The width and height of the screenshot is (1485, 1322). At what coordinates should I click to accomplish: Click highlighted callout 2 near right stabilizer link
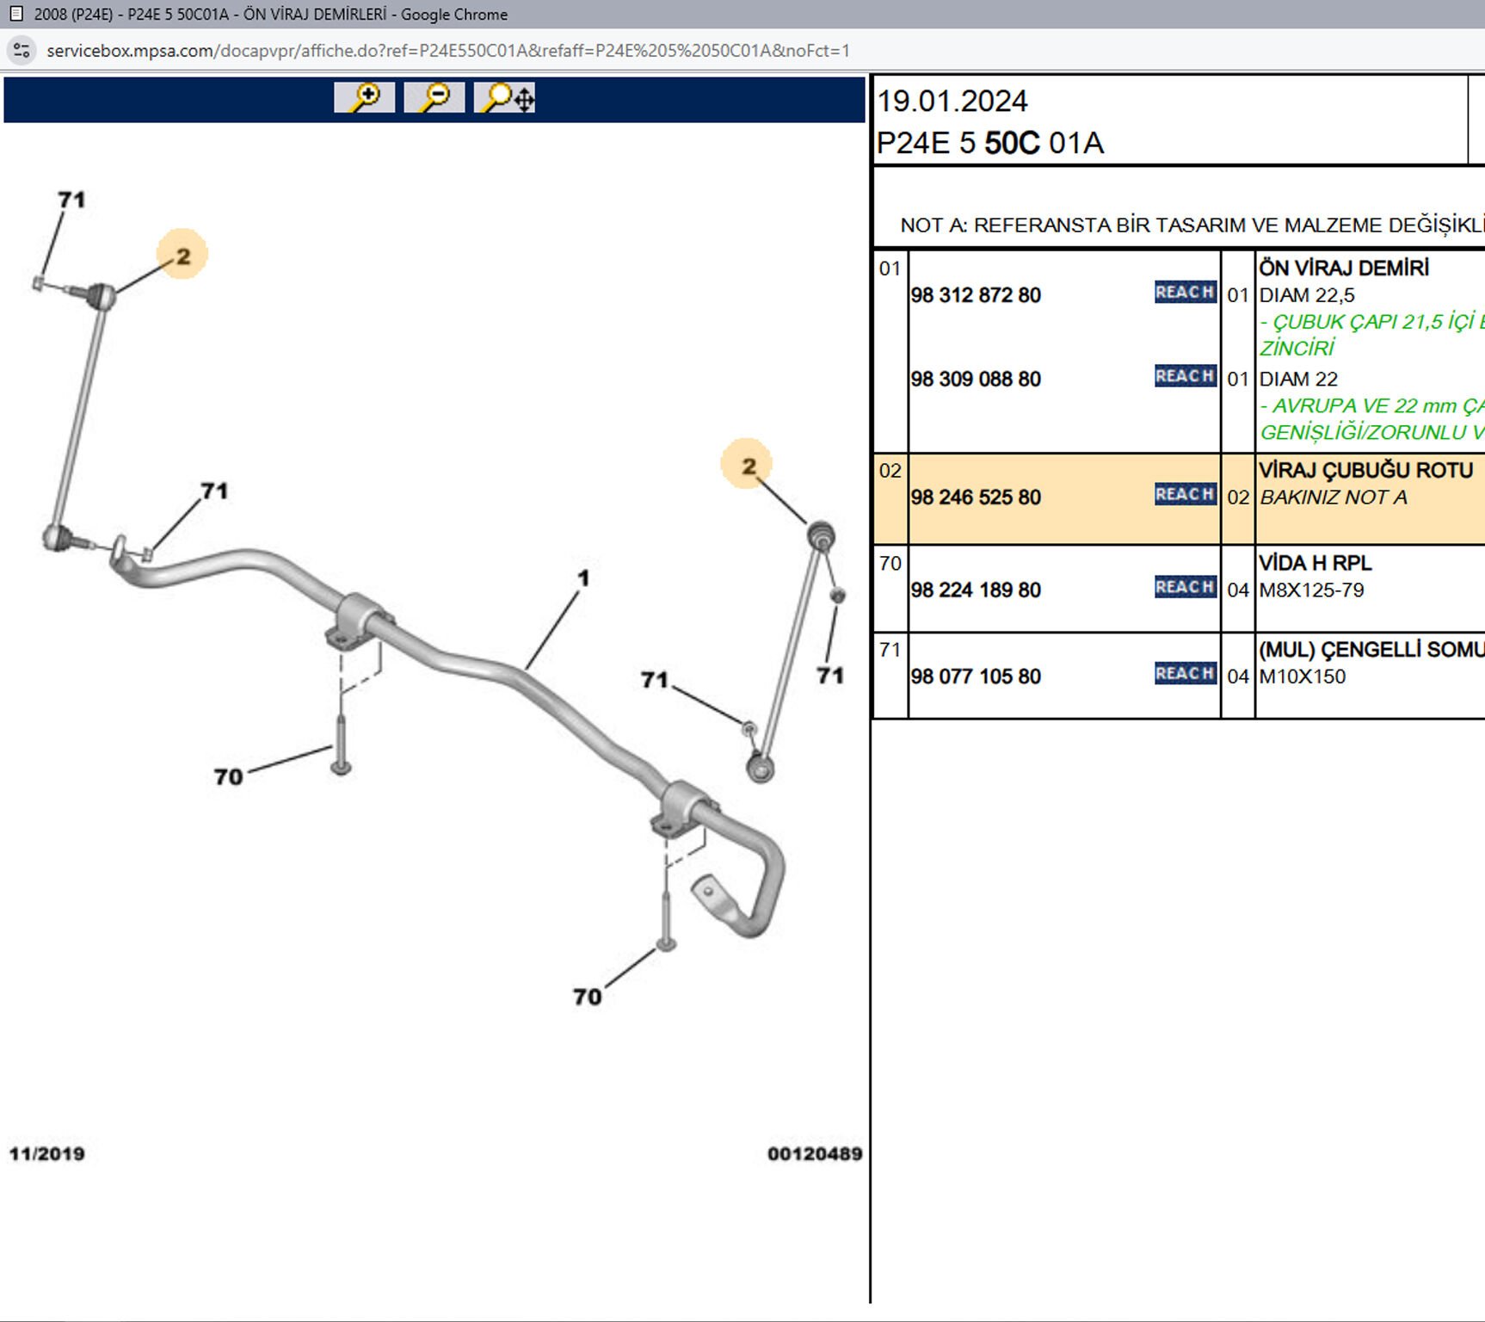coord(748,466)
